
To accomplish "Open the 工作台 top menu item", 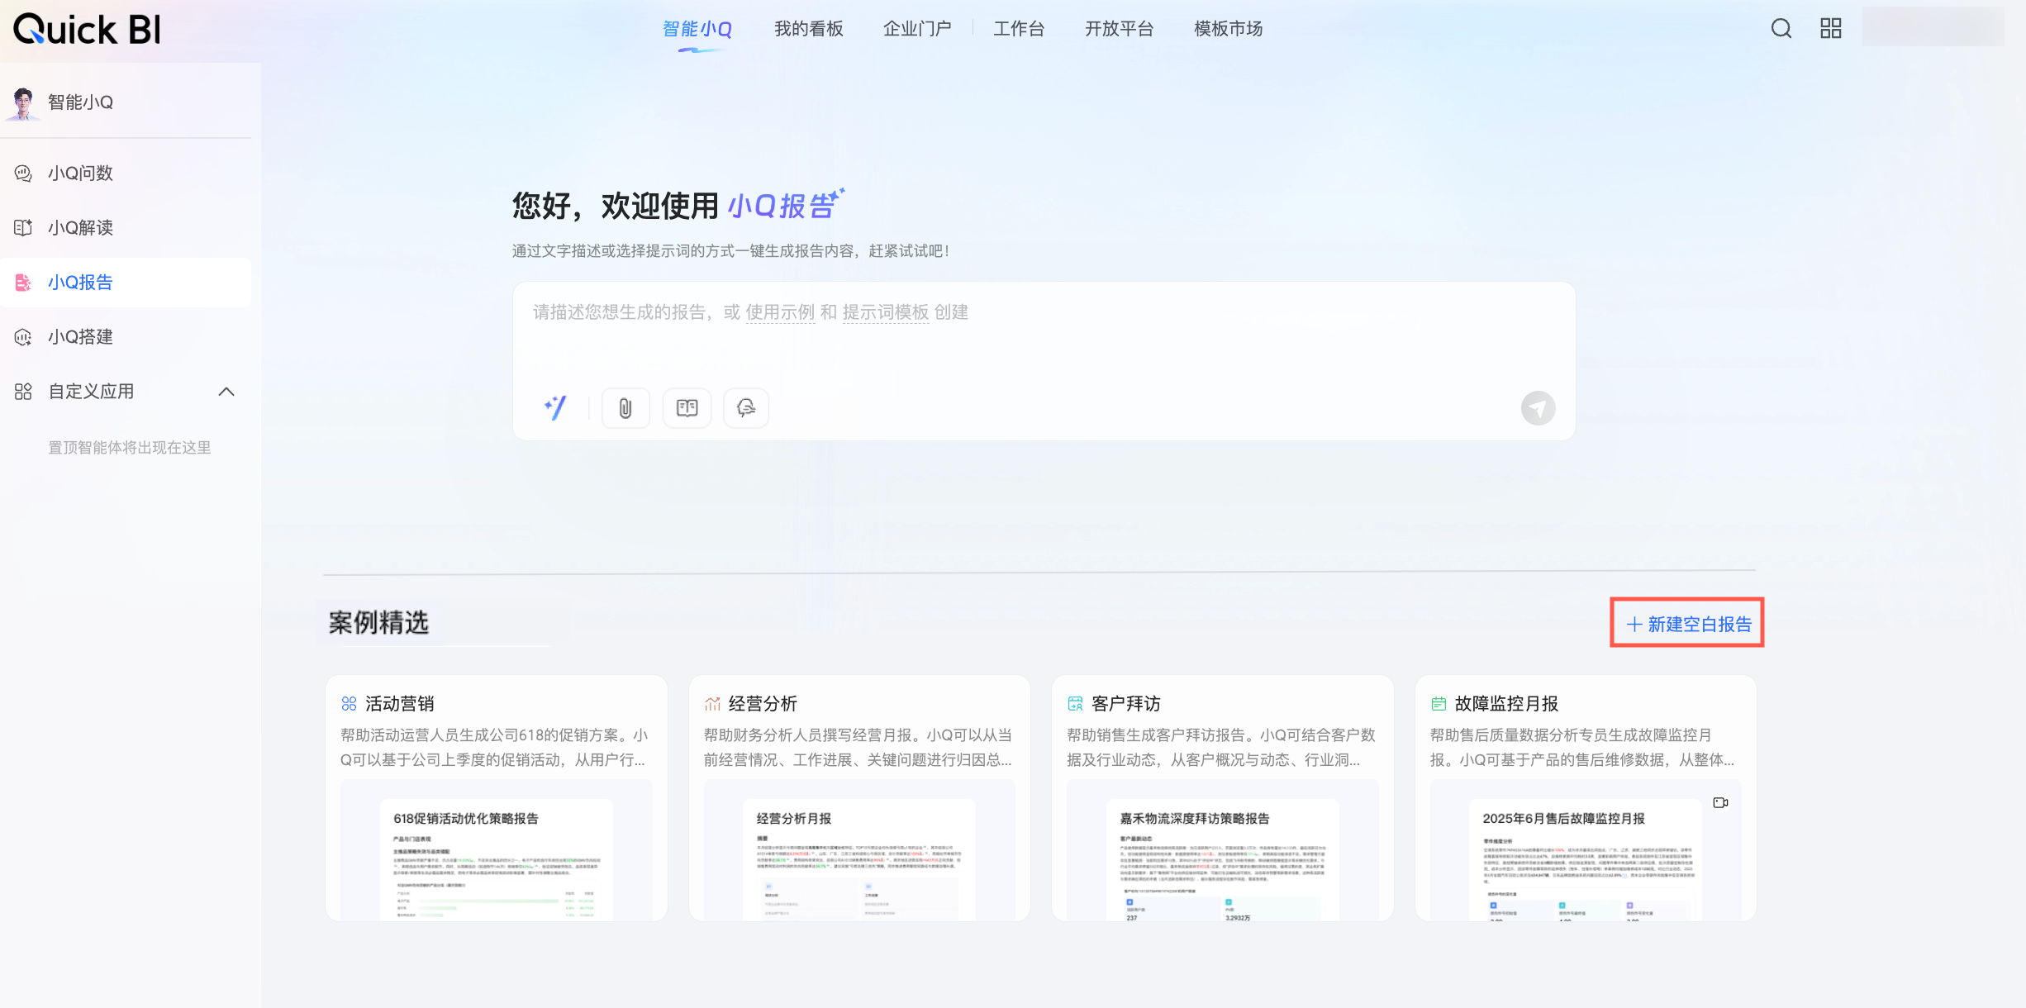I will (1018, 29).
